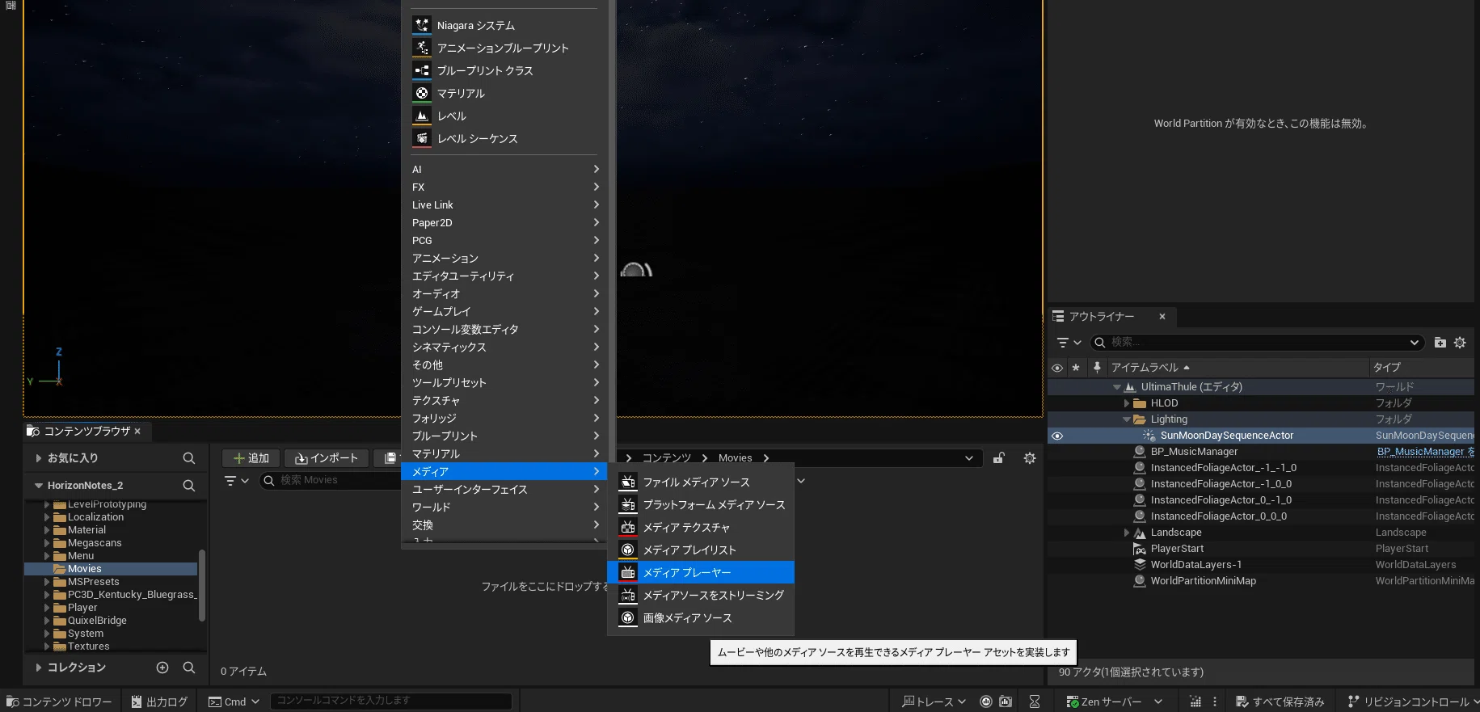The width and height of the screenshot is (1480, 712).
Task: Click the console command input field
Action: pos(391,701)
